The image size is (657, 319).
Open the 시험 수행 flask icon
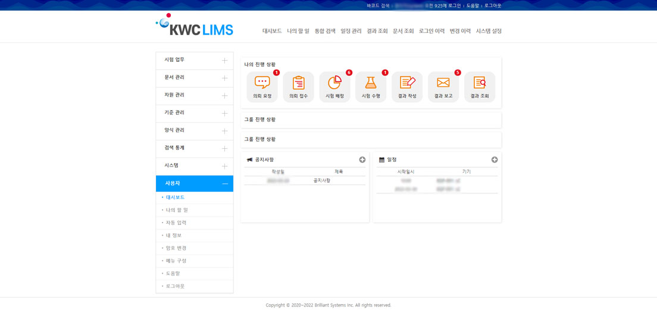click(x=371, y=83)
